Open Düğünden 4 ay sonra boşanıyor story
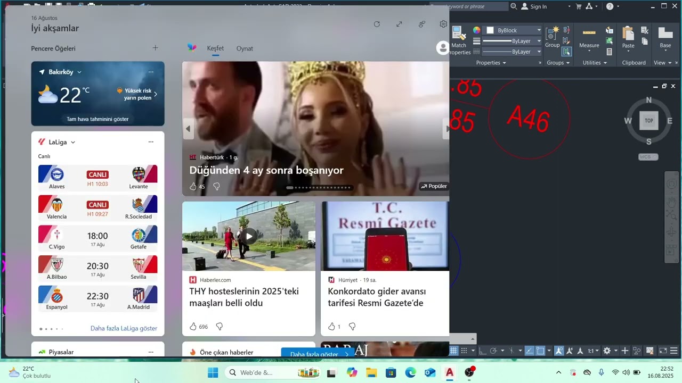682x383 pixels. (x=266, y=170)
